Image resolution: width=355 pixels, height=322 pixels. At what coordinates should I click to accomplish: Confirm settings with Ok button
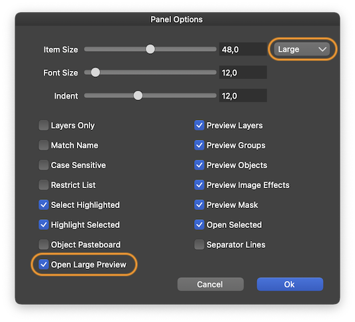(290, 284)
